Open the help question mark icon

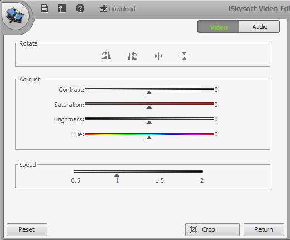80,8
